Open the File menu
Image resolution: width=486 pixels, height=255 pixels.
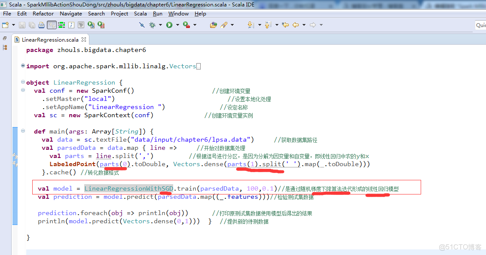[7, 14]
